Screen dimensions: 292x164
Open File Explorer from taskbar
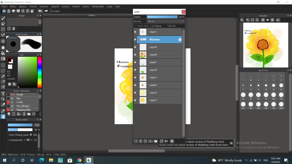pos(51,160)
